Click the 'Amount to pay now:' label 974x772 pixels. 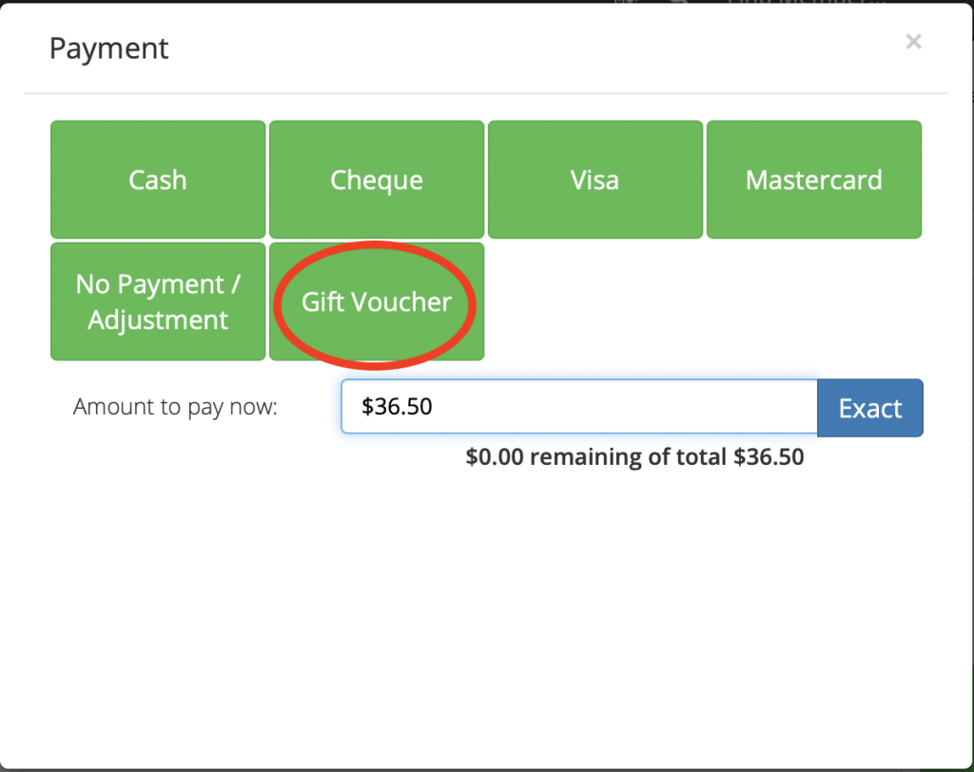pyautogui.click(x=175, y=407)
